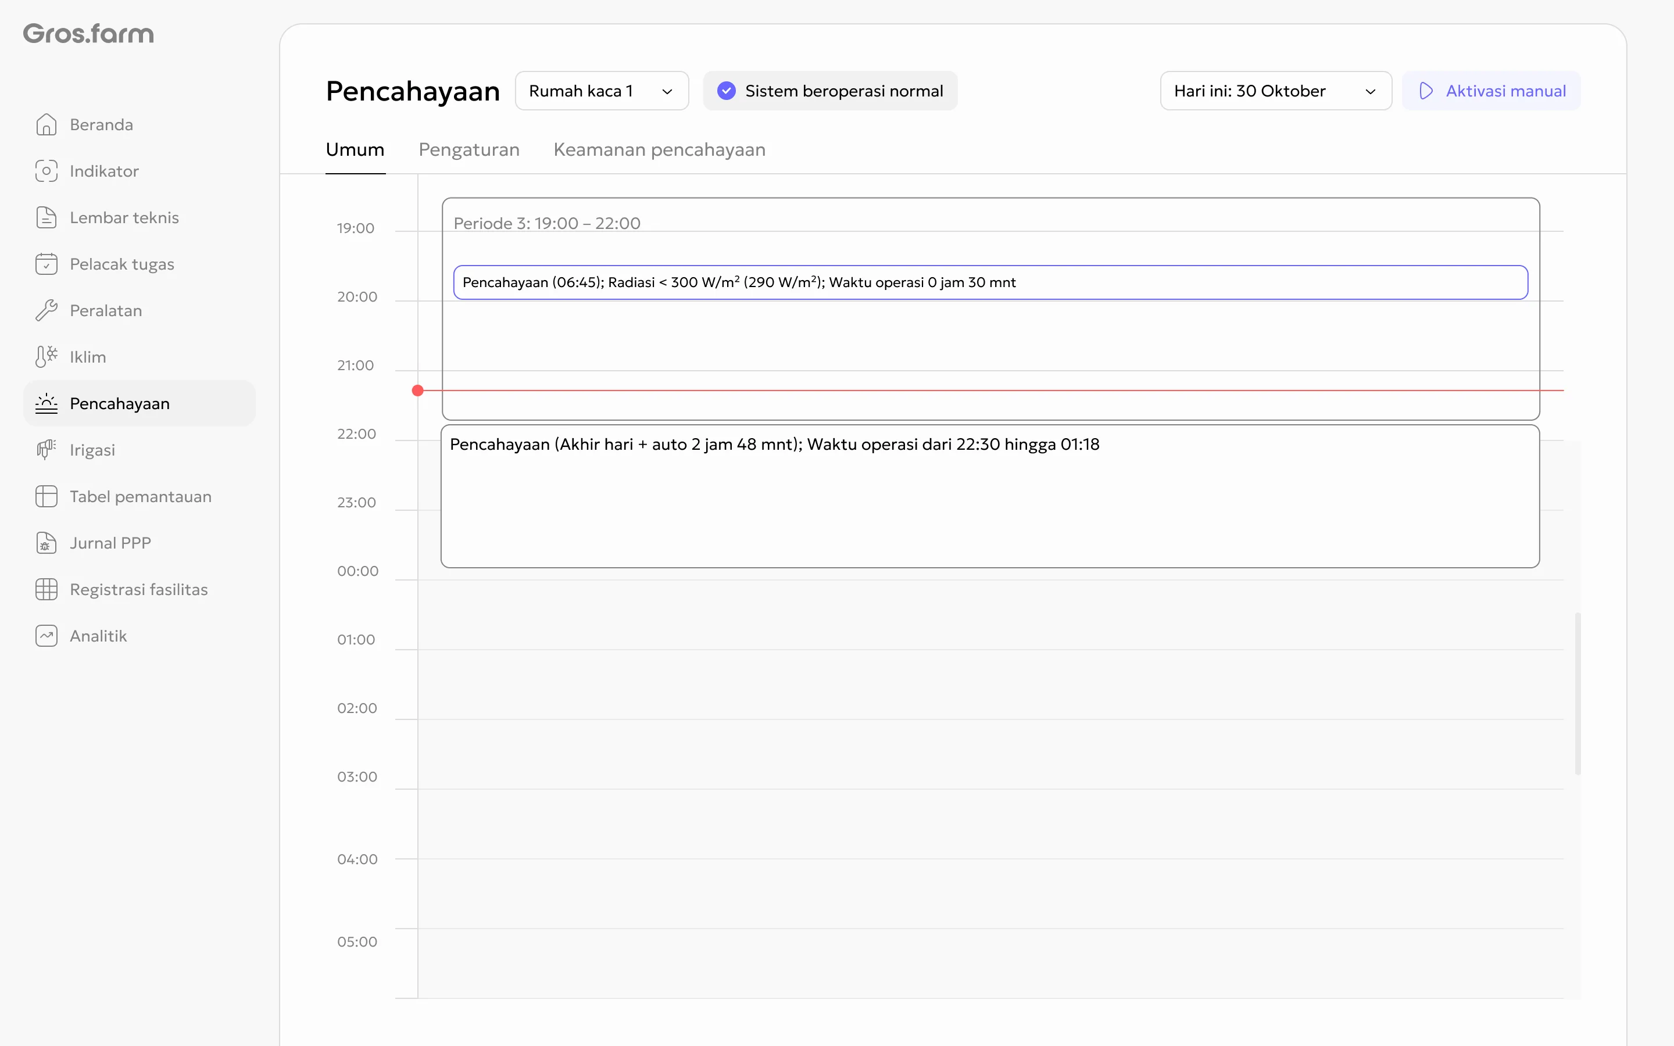The height and width of the screenshot is (1046, 1674).
Task: Switch to the Pengaturan tab
Action: [469, 149]
